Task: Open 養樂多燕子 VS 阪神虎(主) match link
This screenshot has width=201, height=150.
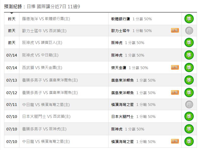Action: (x=44, y=129)
